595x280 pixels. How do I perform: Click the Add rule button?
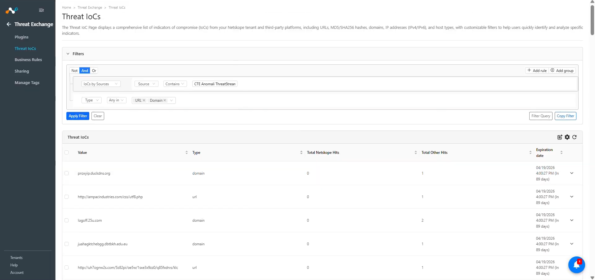537,70
